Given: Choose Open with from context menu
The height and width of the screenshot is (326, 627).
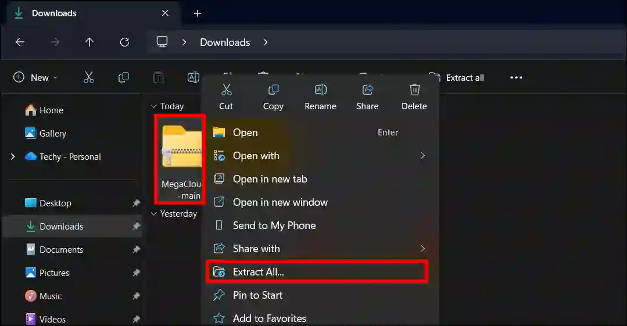Looking at the screenshot, I should tap(317, 156).
